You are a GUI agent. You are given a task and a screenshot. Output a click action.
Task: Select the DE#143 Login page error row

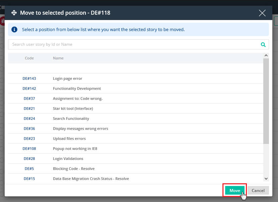point(135,78)
